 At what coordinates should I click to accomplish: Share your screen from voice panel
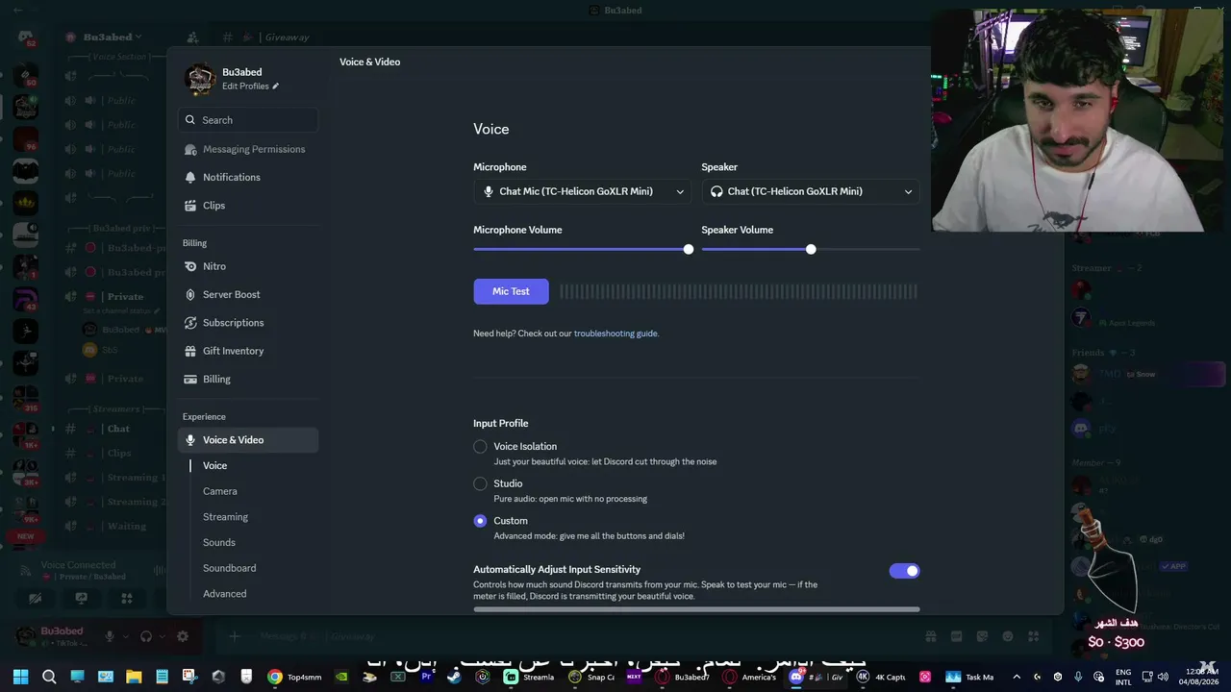tap(82, 598)
